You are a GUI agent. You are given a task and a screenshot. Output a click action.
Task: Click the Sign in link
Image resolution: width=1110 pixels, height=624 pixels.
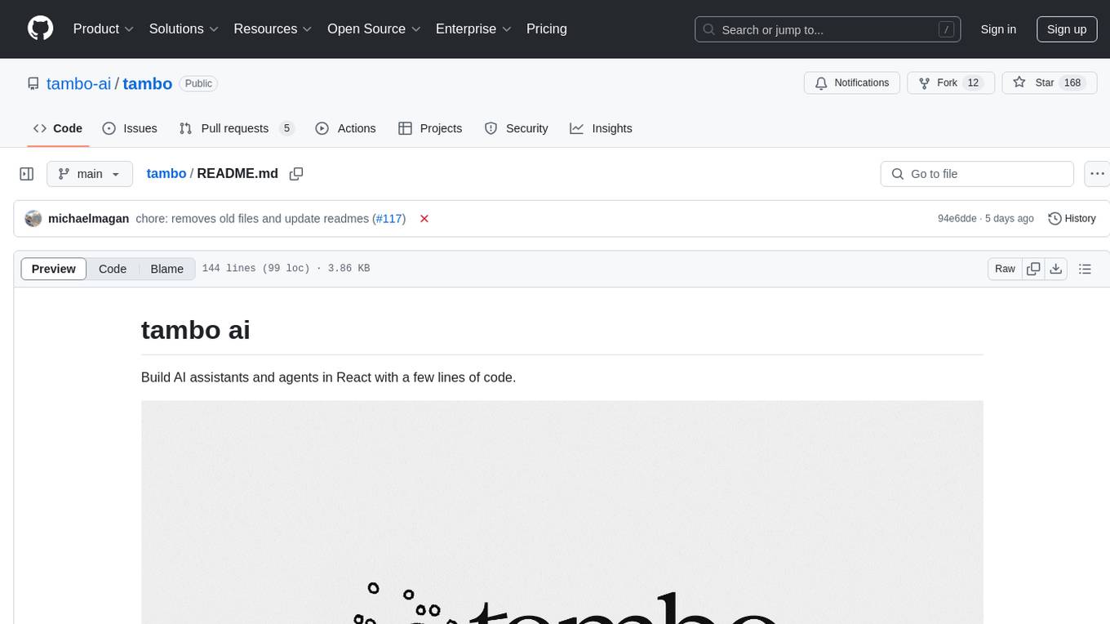point(998,29)
